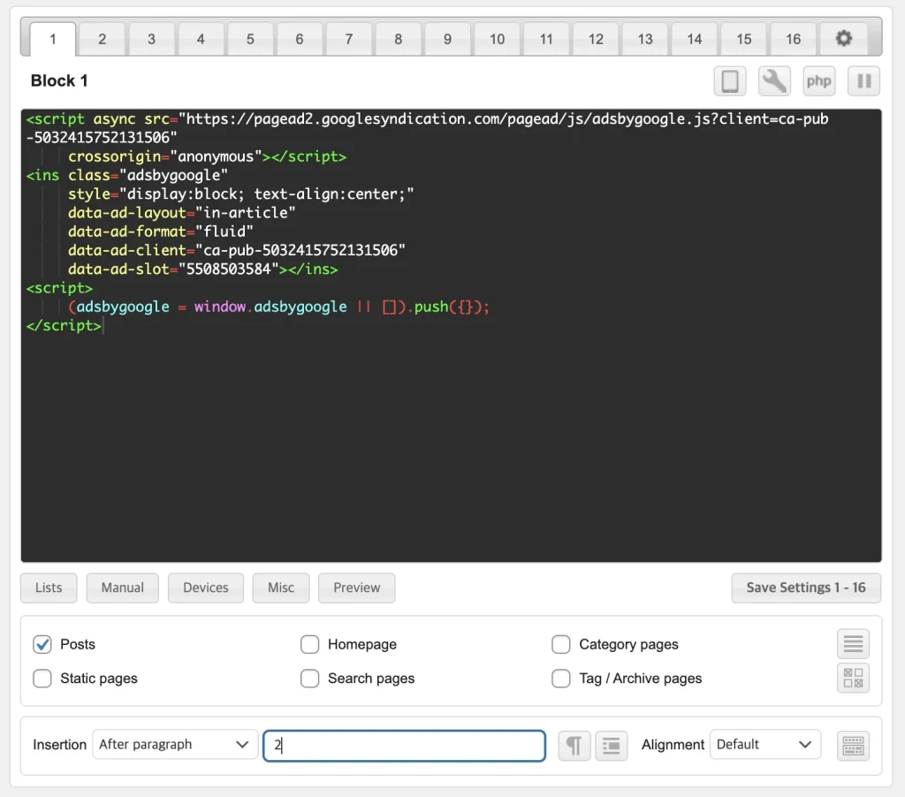Screen dimensions: 905x797
Task: Open the Misc settings button
Action: click(x=281, y=588)
